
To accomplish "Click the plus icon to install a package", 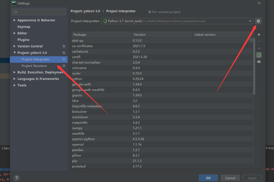I will click(x=259, y=35).
